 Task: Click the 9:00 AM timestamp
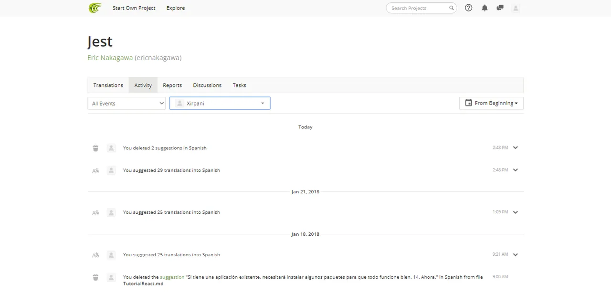pos(500,277)
